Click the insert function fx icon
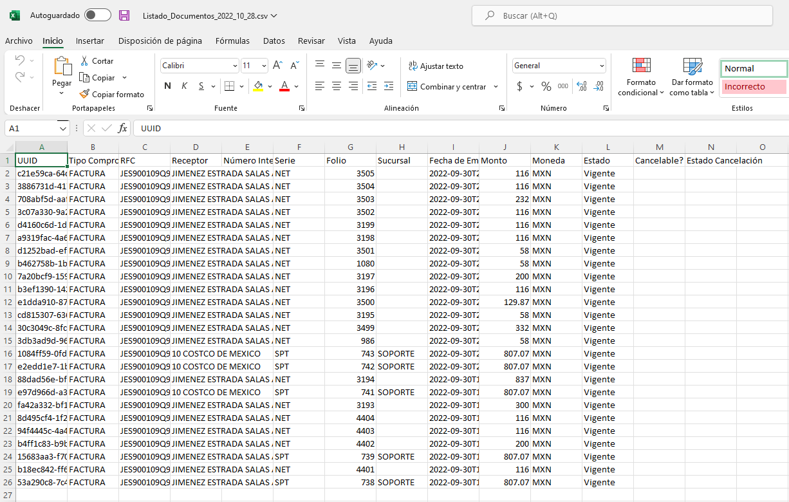 122,129
